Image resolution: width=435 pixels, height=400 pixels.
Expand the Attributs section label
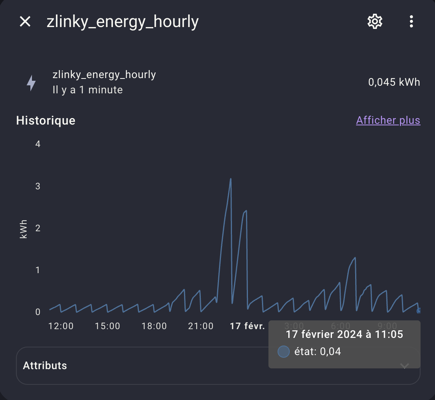tap(45, 366)
